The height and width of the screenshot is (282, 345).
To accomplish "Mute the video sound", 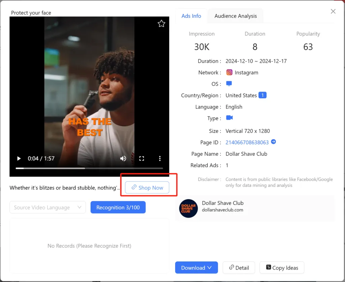I will coord(123,158).
